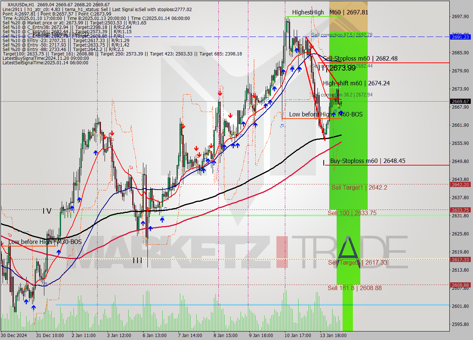473x340 pixels.
Task: Click the Sell %20 @ Entry -50: 2717.93 line
Action: coord(66,45)
